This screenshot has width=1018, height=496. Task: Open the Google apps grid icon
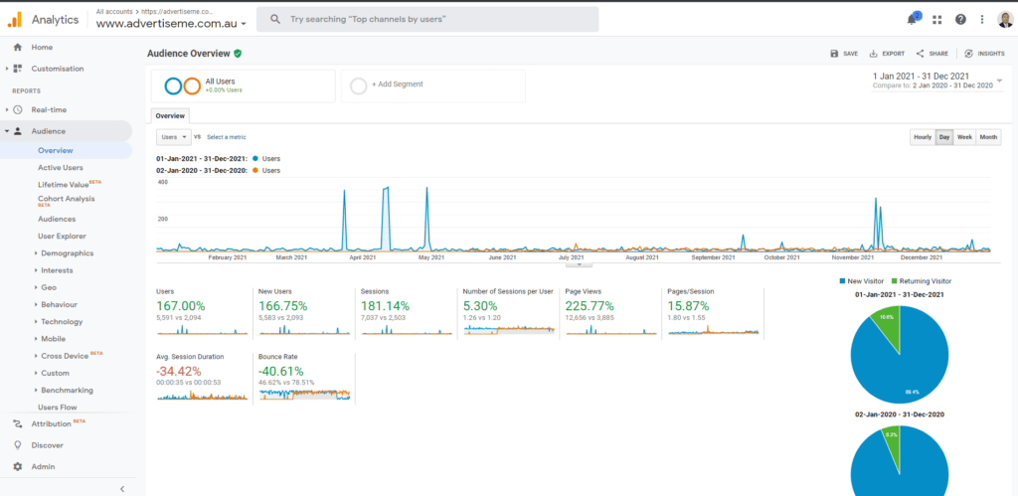(x=936, y=20)
